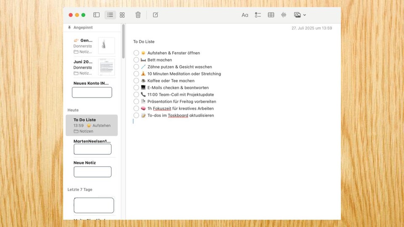Insert a checklist using toolbar icon
This screenshot has width=404, height=227.
tap(258, 15)
